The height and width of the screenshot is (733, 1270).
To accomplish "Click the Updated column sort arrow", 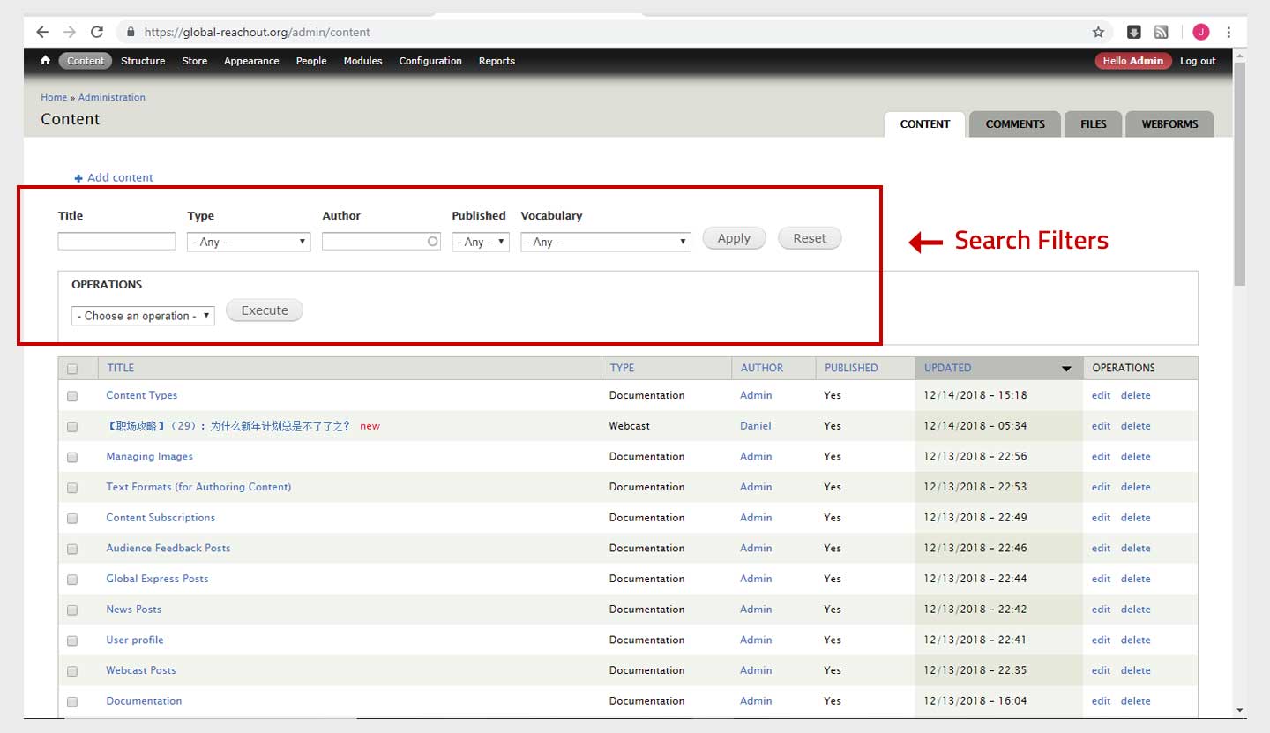I will coord(1066,369).
